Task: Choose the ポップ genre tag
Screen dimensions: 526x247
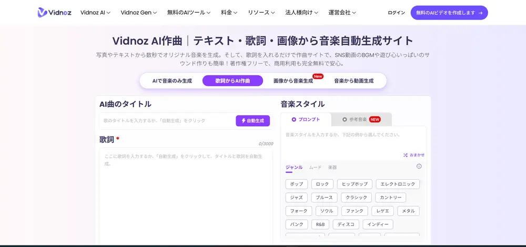Action: [x=297, y=184]
